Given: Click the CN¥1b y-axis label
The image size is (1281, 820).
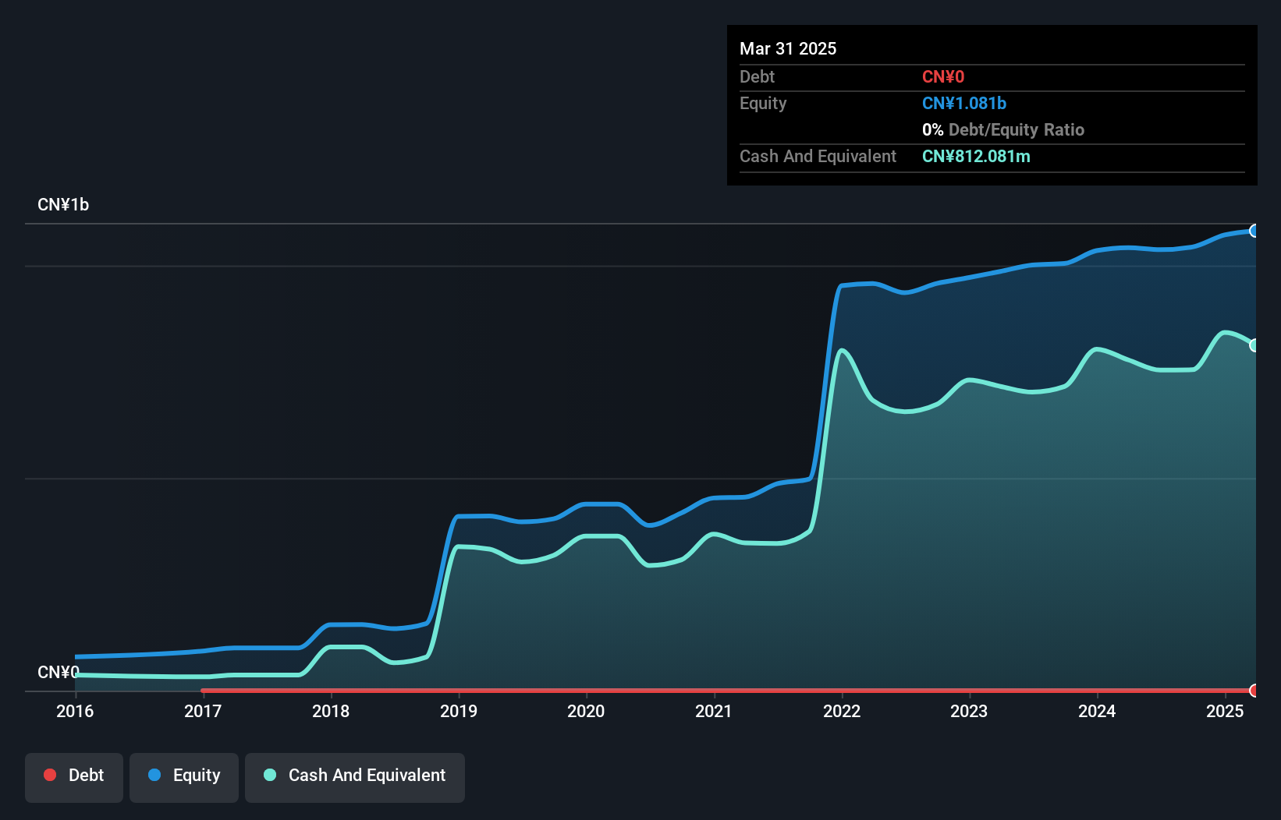Looking at the screenshot, I should (63, 205).
